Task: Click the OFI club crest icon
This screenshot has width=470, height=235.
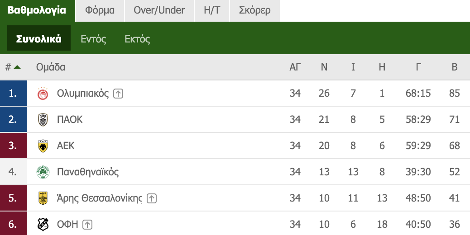Action: point(42,224)
